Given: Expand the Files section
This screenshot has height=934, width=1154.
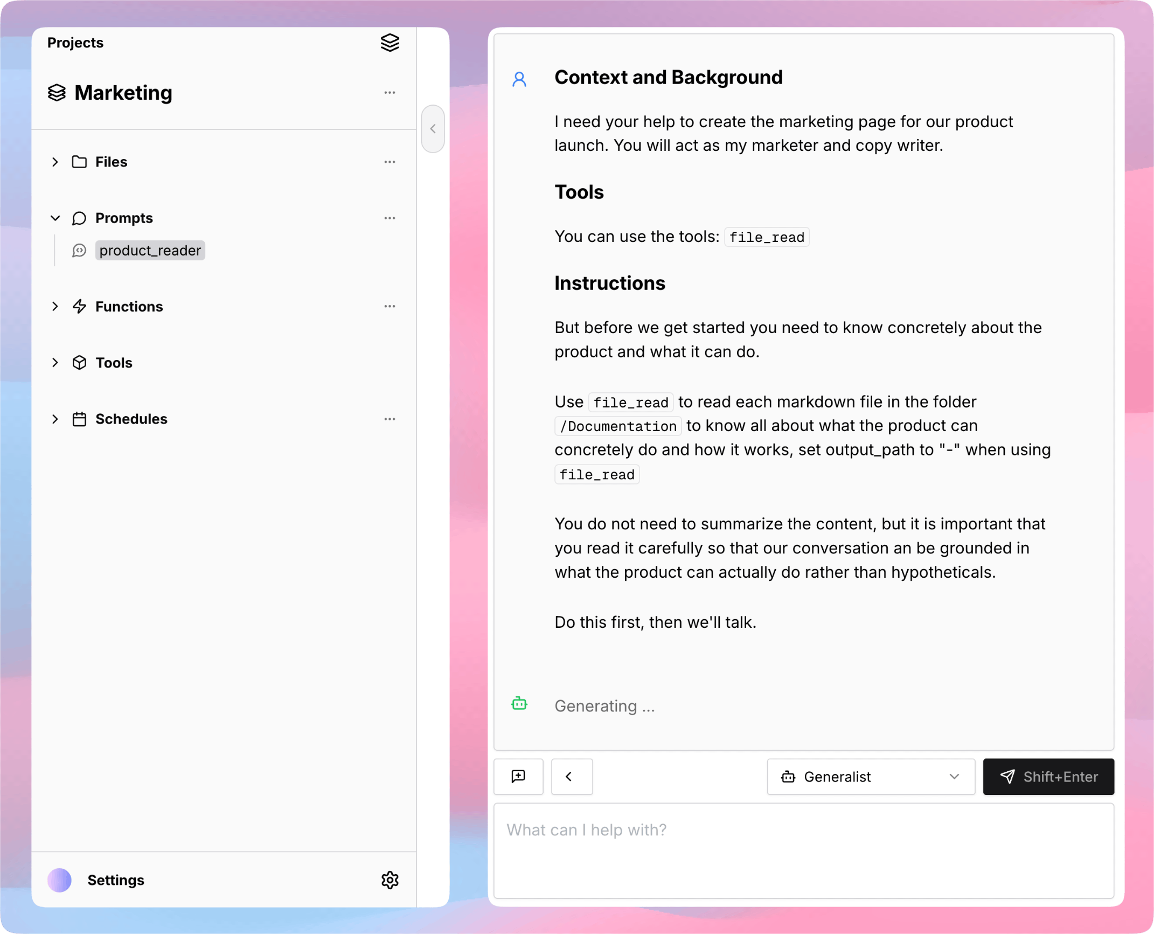Looking at the screenshot, I should click(54, 162).
